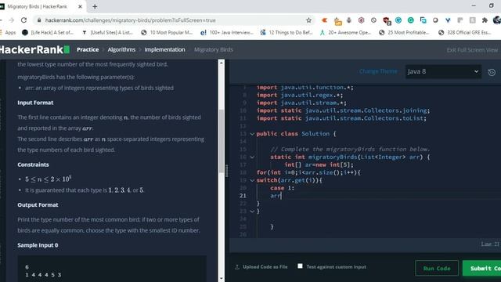Open the microphone browser extension

[x=349, y=20]
